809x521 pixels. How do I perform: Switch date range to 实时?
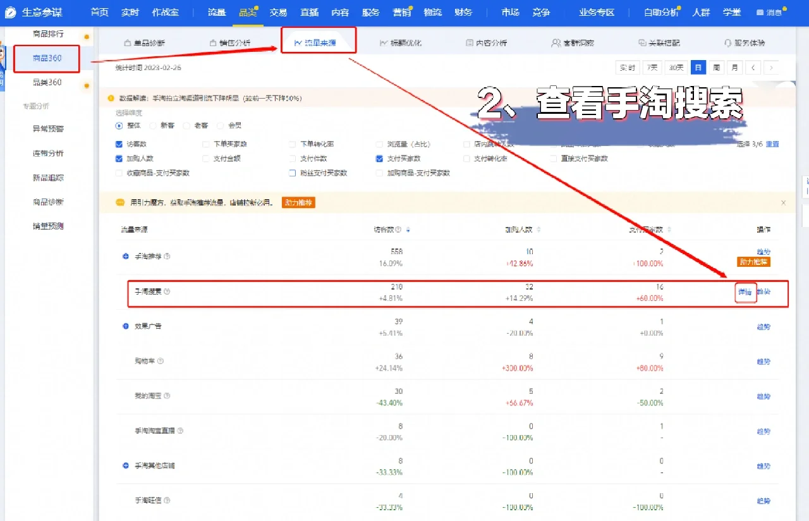[x=627, y=68]
